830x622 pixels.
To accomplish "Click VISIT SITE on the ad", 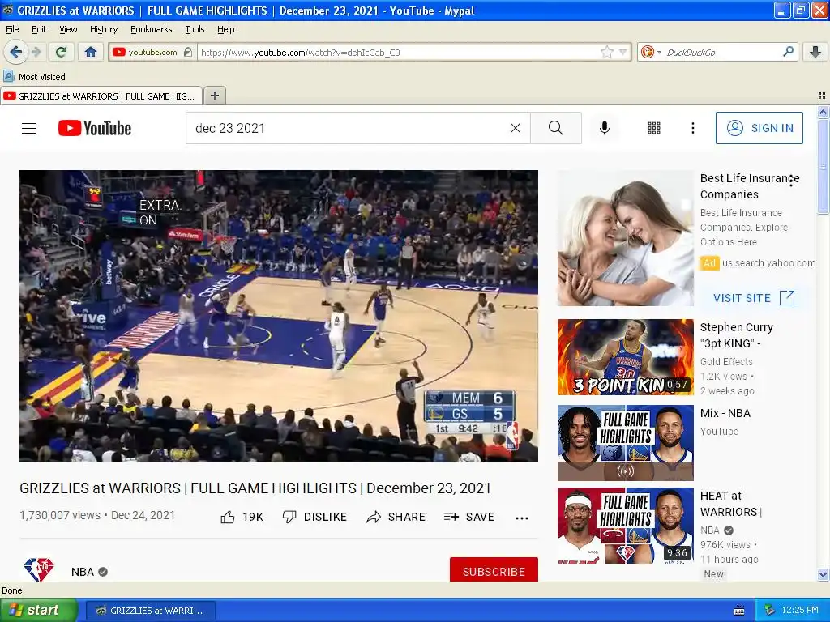I will pos(754,298).
